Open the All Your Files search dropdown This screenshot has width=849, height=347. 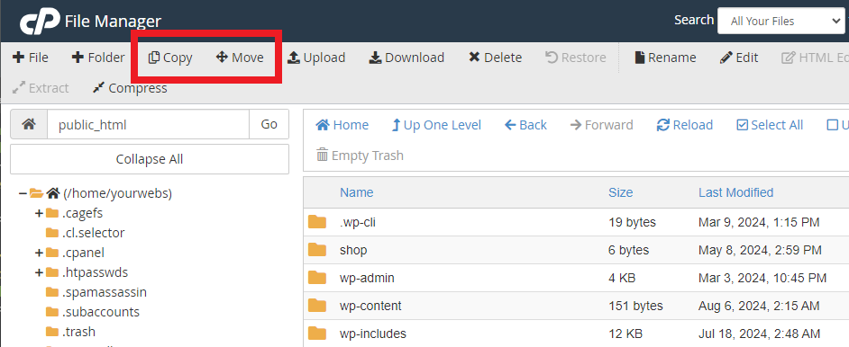click(x=781, y=21)
